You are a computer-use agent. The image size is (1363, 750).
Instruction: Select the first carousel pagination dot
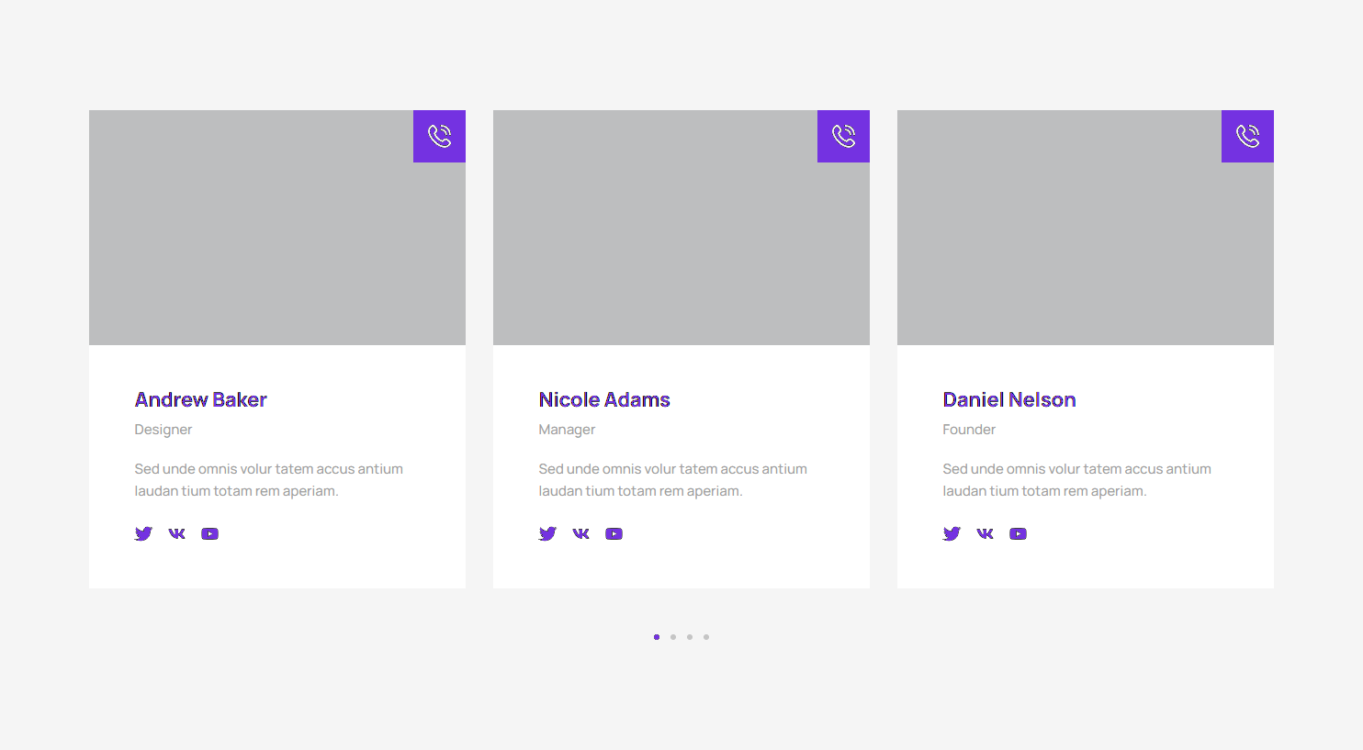[657, 637]
